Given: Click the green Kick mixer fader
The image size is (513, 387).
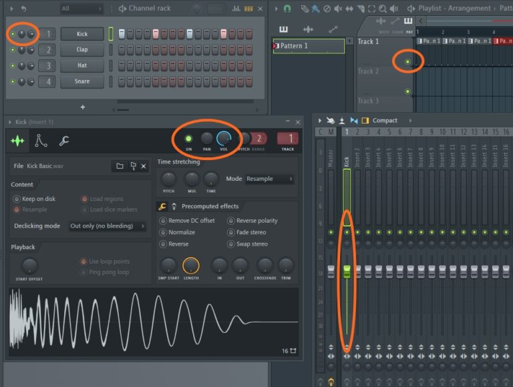Looking at the screenshot, I should [347, 272].
